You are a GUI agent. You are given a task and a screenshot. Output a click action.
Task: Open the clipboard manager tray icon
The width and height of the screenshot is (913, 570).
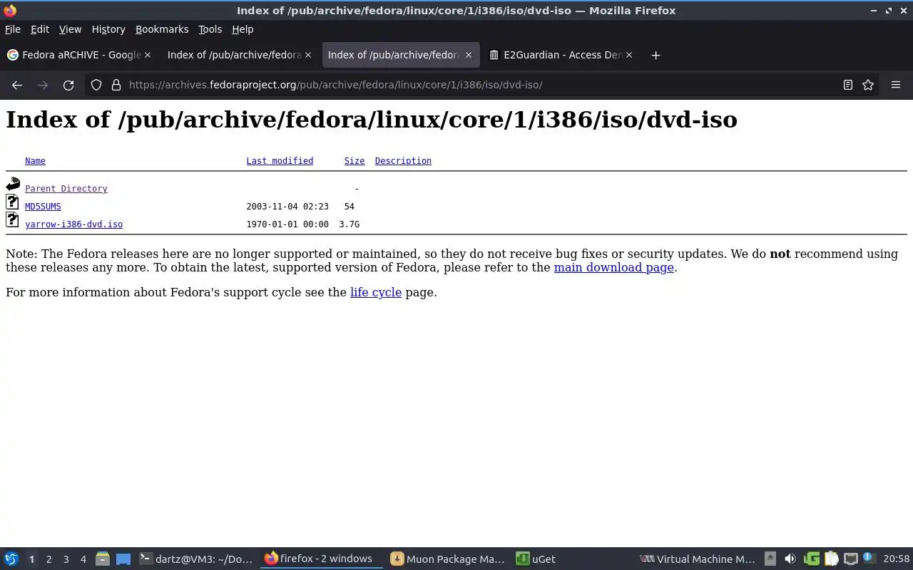[x=831, y=559]
